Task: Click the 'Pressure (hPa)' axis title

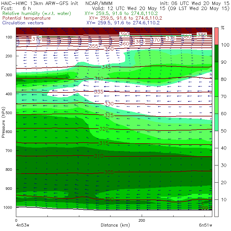Action: tap(3, 122)
